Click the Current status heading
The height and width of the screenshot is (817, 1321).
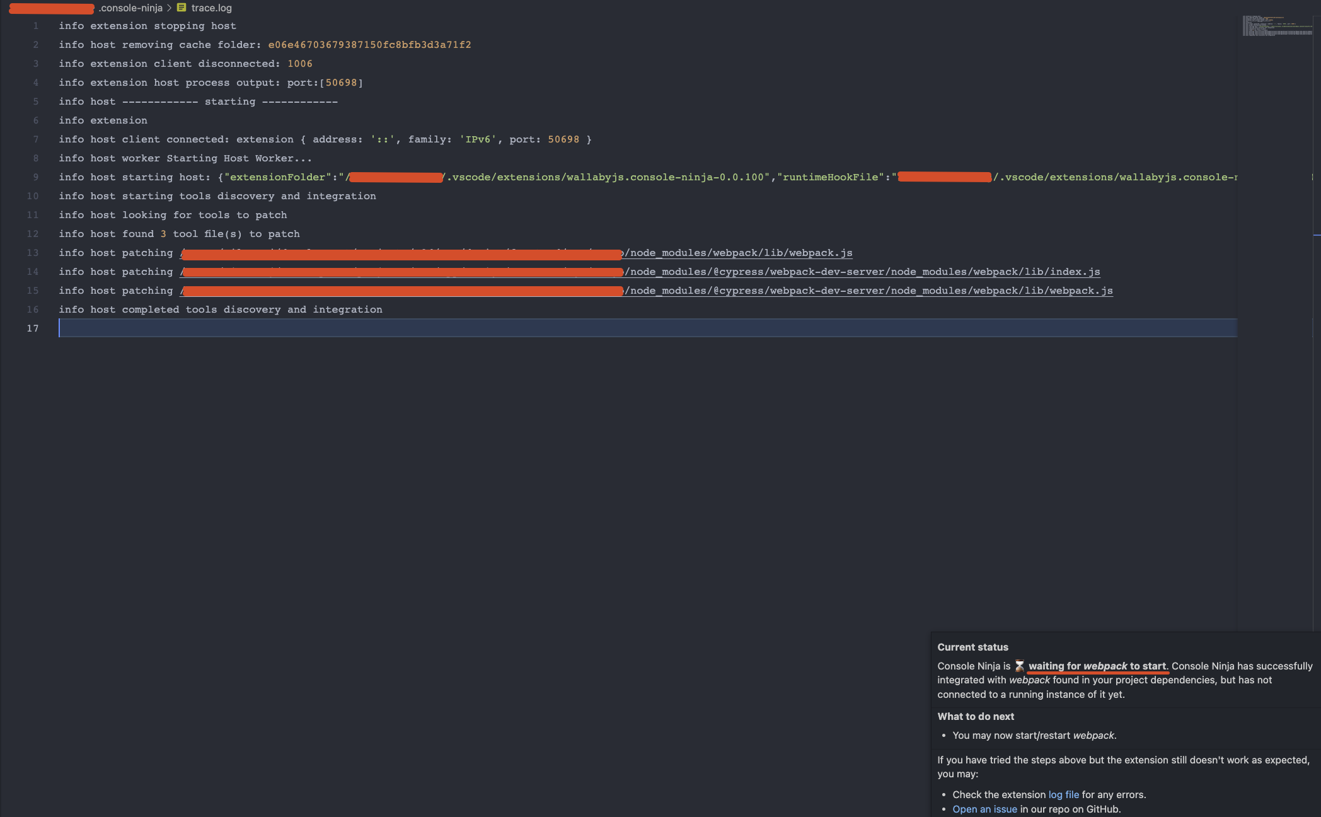(x=972, y=647)
